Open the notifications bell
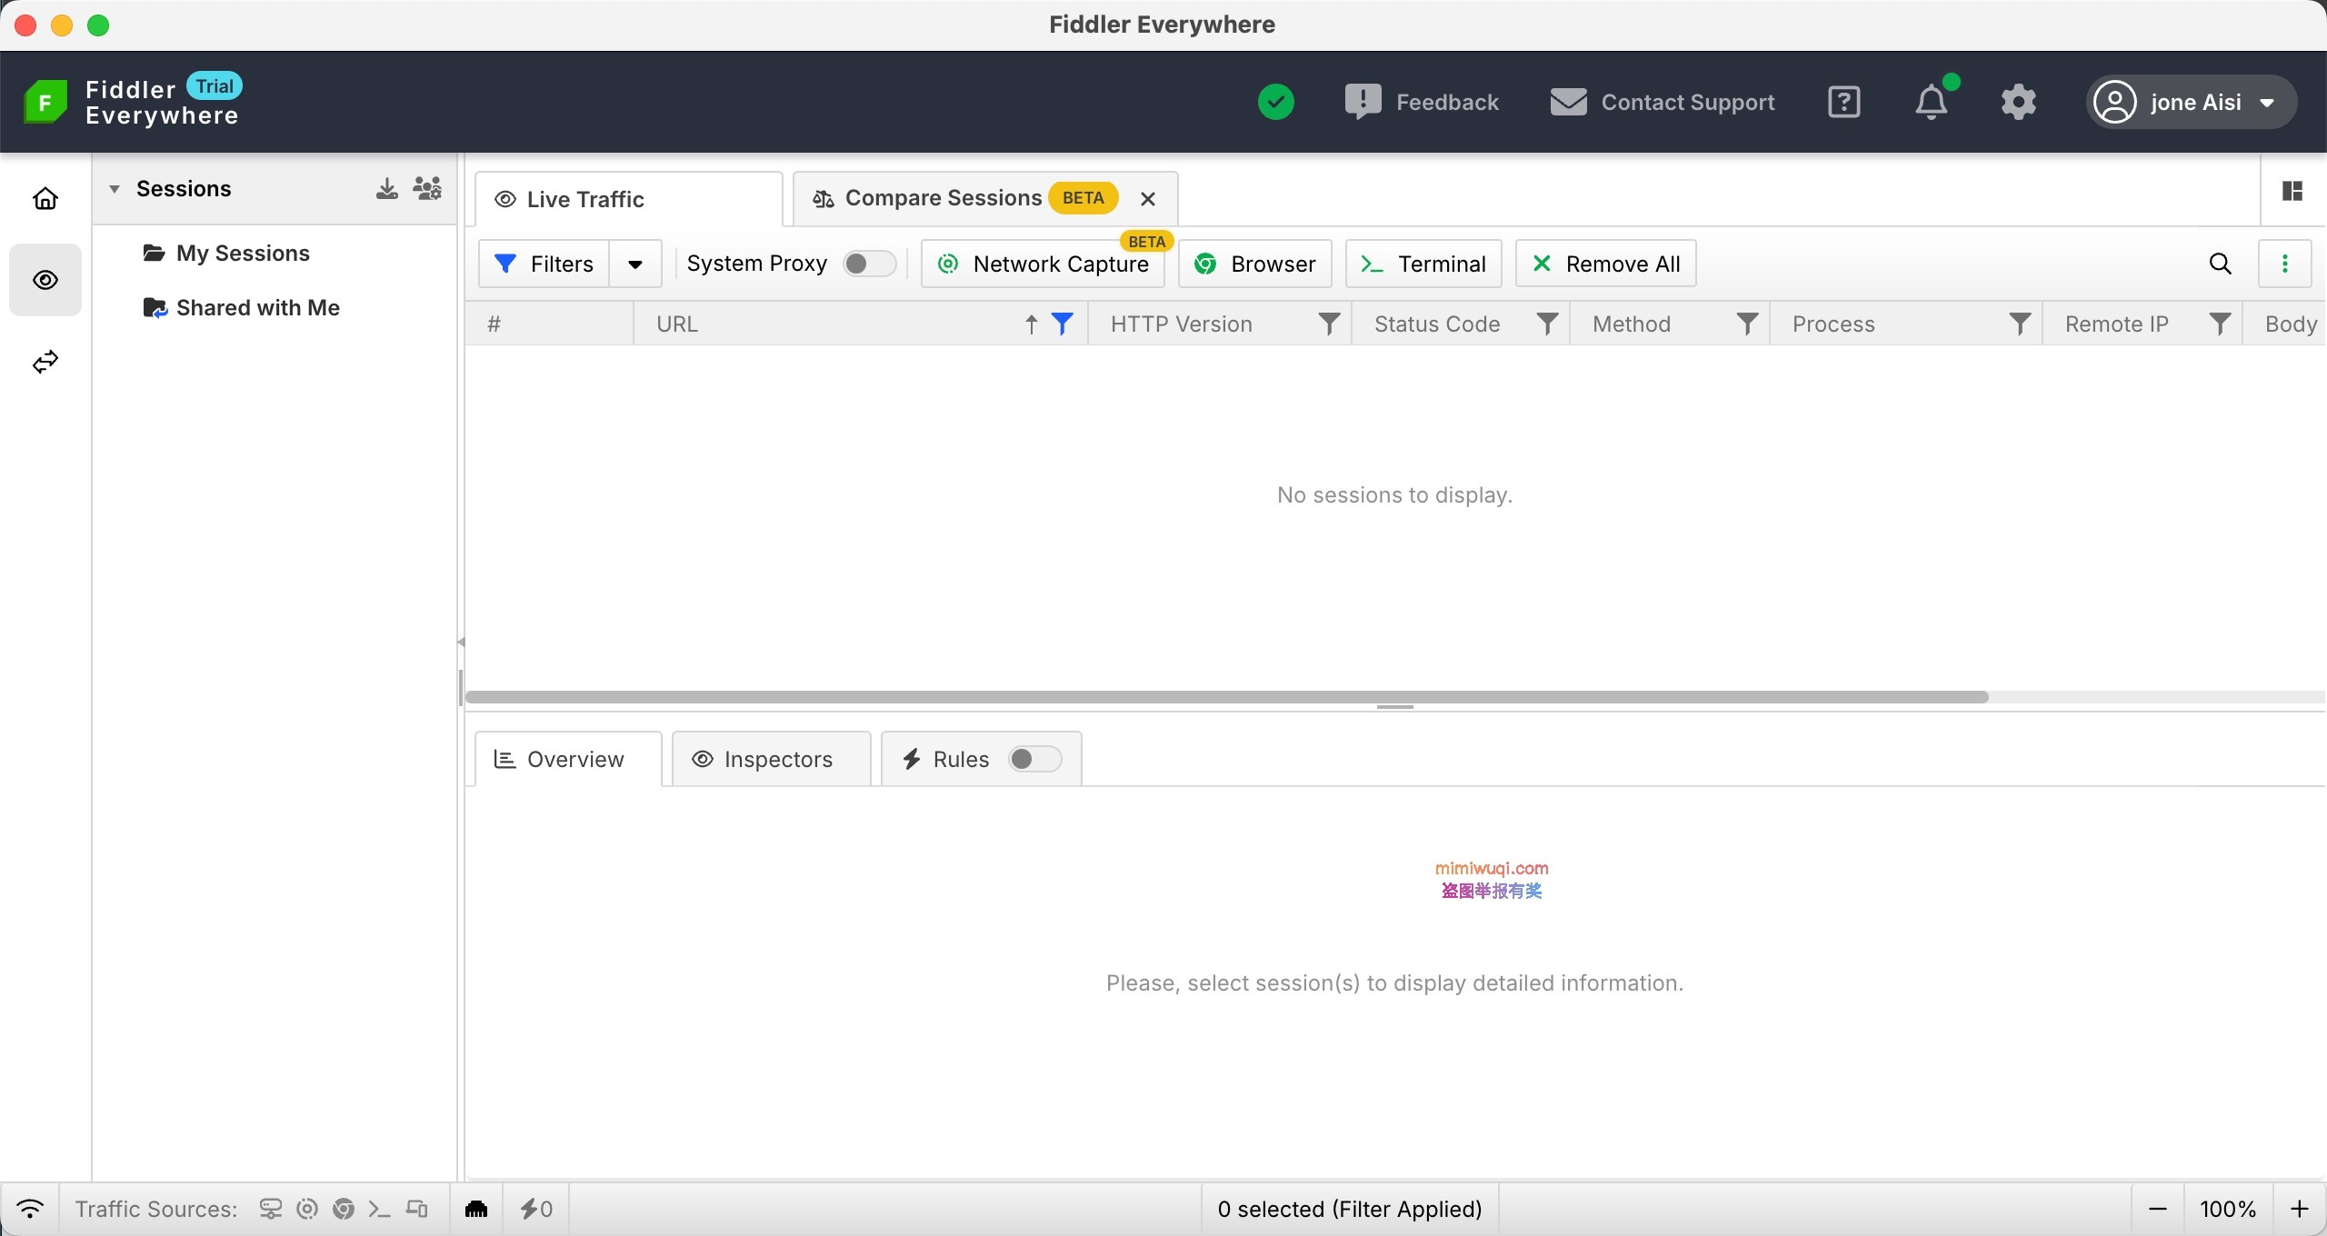The width and height of the screenshot is (2327, 1236). [1932, 102]
